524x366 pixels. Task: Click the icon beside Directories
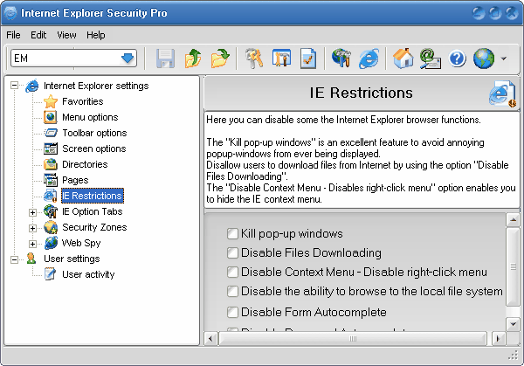51,164
